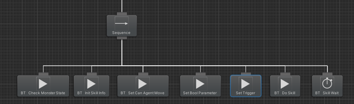This screenshot has height=104, width=354.
Task: Click the Do Skill top connector
Action: [x=285, y=74]
